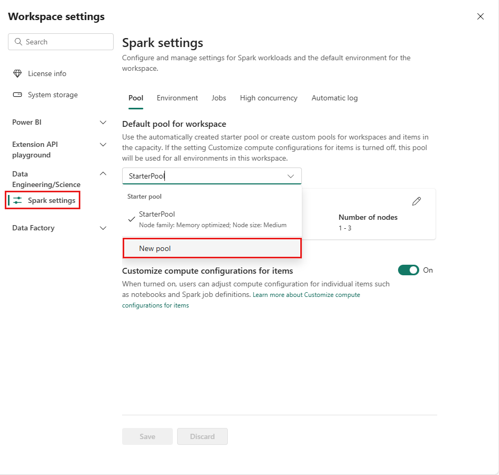The height and width of the screenshot is (475, 499).
Task: Click the search magnifier icon
Action: pyautogui.click(x=19, y=42)
